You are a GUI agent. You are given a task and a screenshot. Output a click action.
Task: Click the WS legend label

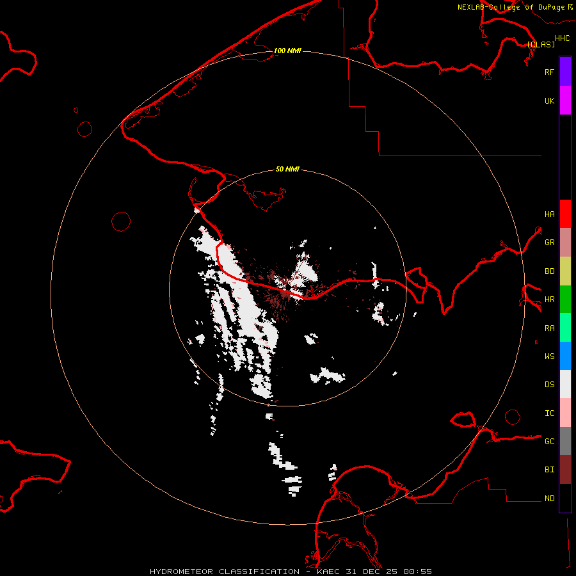549,356
